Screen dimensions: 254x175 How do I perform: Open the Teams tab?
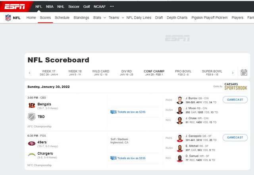tap(114, 17)
